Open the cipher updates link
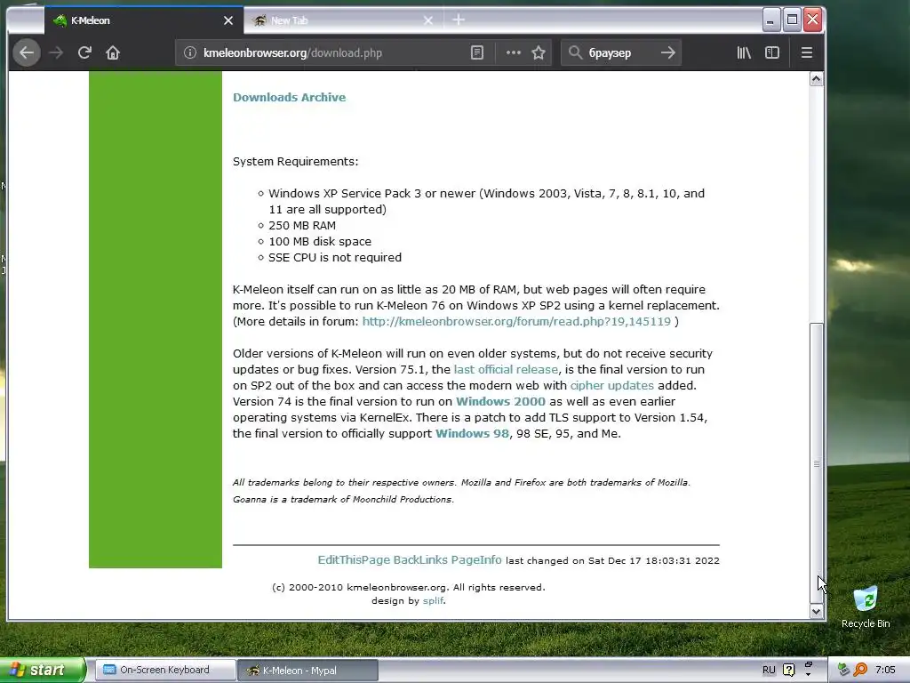The width and height of the screenshot is (910, 683). pos(611,386)
